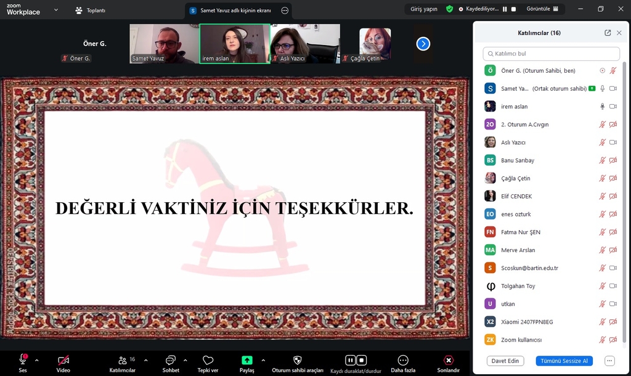631x376 pixels.
Task: Pop out the Katılımcılar panel
Action: coord(608,33)
